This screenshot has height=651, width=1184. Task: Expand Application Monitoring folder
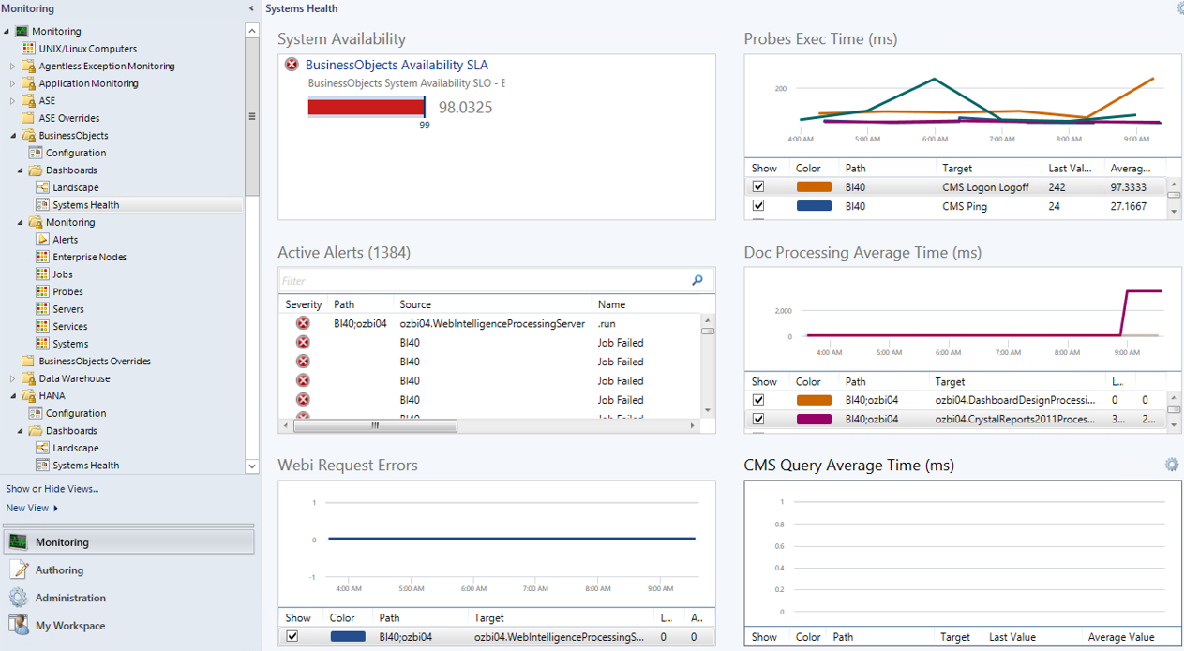(13, 83)
